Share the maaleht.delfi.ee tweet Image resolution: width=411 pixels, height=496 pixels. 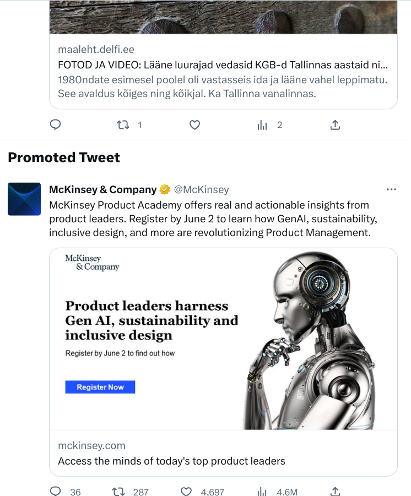(x=335, y=125)
